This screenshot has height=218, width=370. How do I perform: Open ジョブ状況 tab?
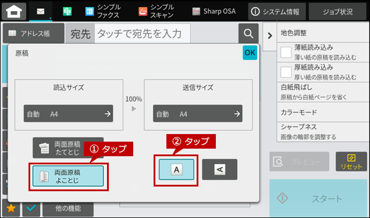click(x=337, y=11)
